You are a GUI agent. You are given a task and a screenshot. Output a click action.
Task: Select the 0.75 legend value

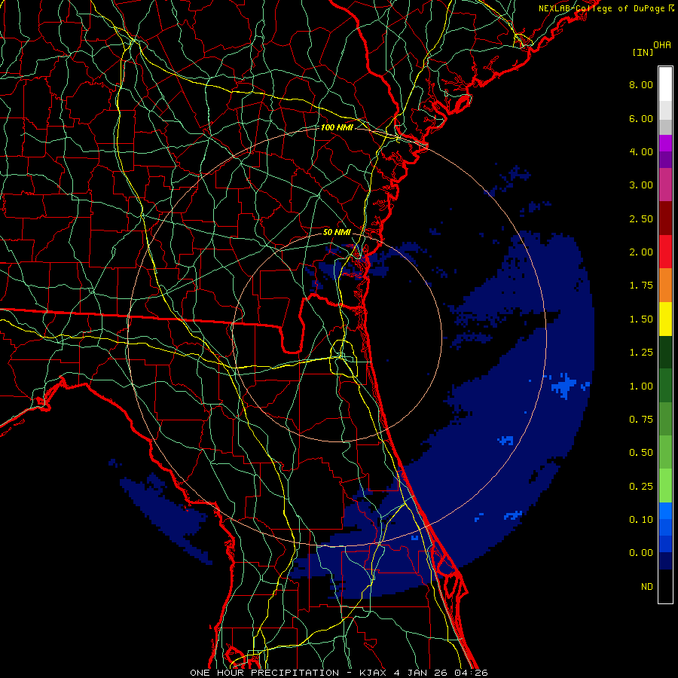[x=641, y=420]
